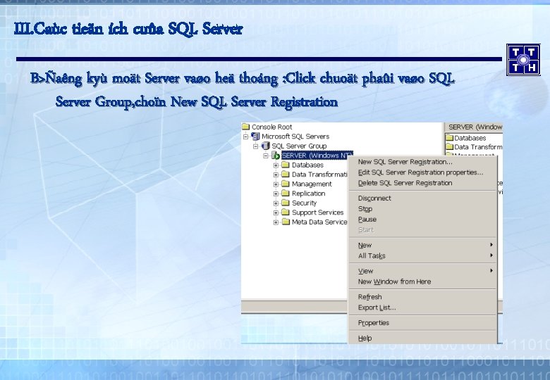Viewport: 550px width, 380px height.
Task: Click the Management folder icon
Action: (x=286, y=184)
